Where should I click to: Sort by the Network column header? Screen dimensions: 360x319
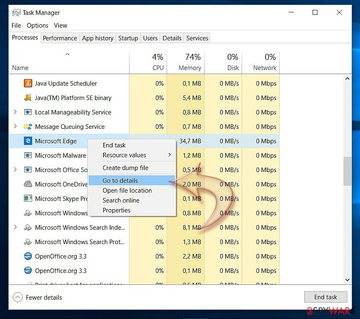(261, 62)
